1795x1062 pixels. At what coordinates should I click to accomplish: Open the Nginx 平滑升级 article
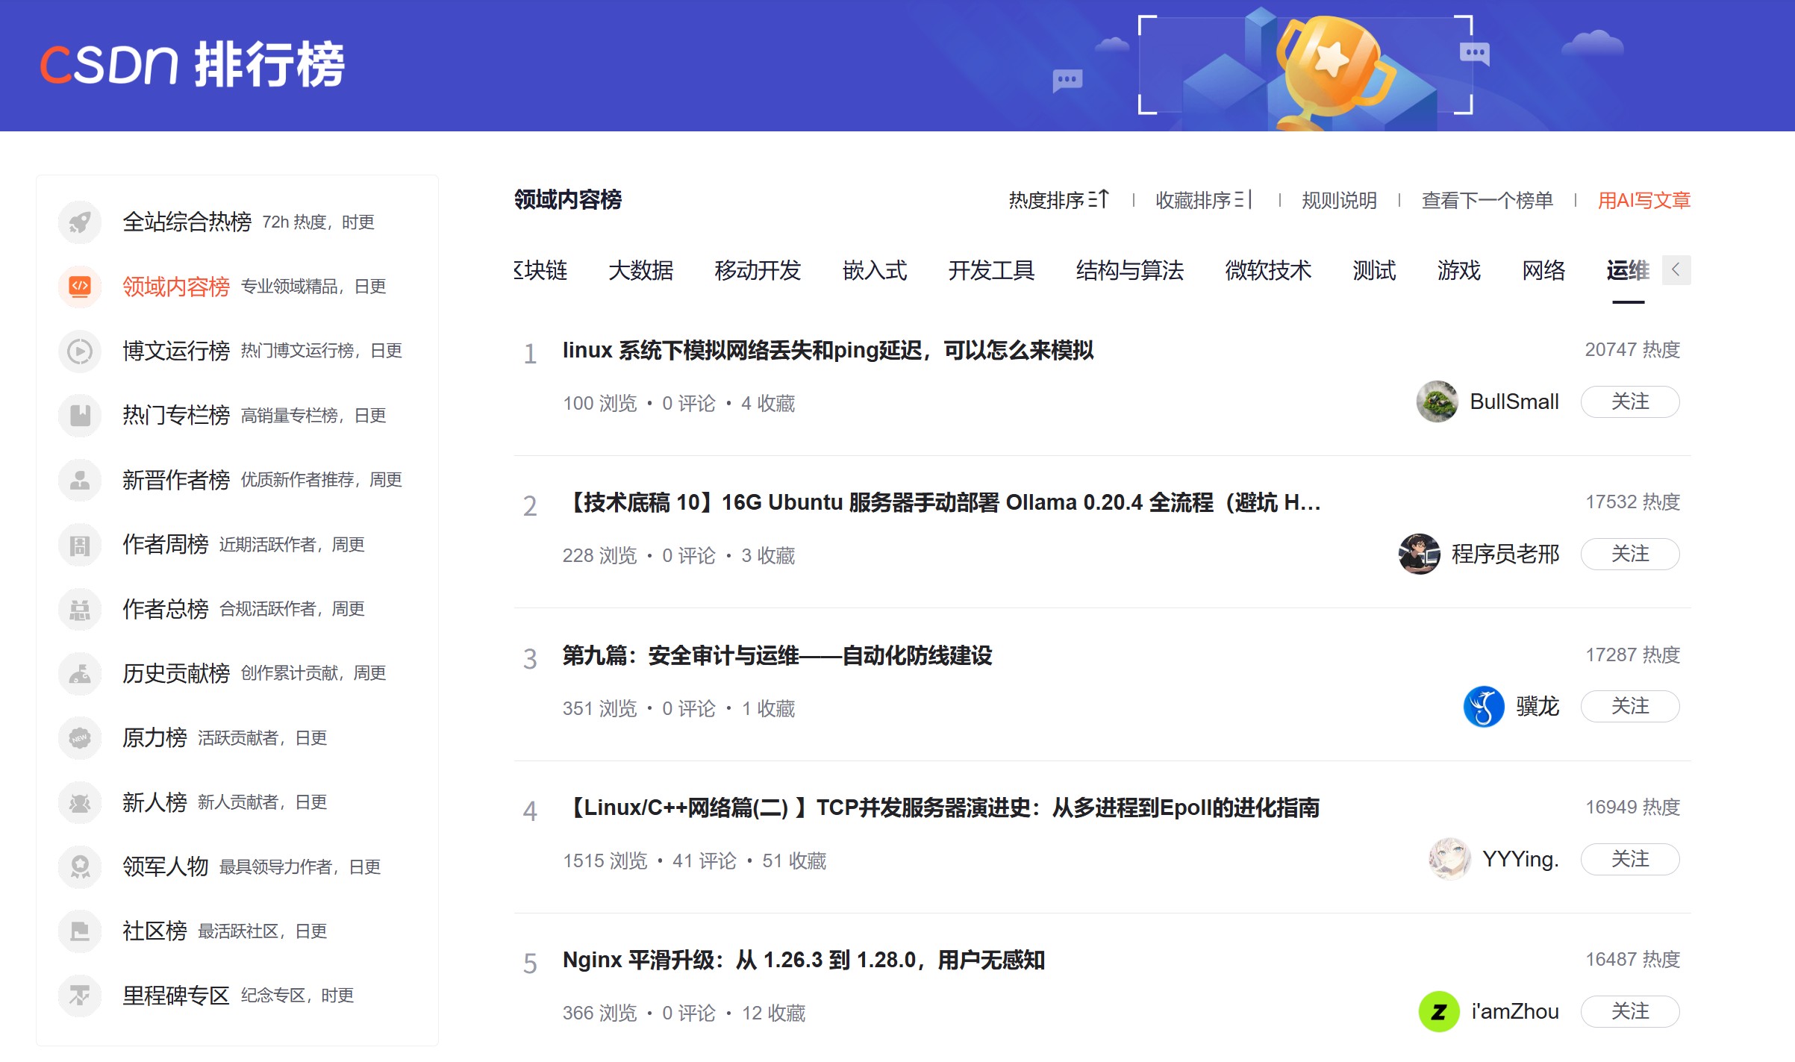(804, 960)
